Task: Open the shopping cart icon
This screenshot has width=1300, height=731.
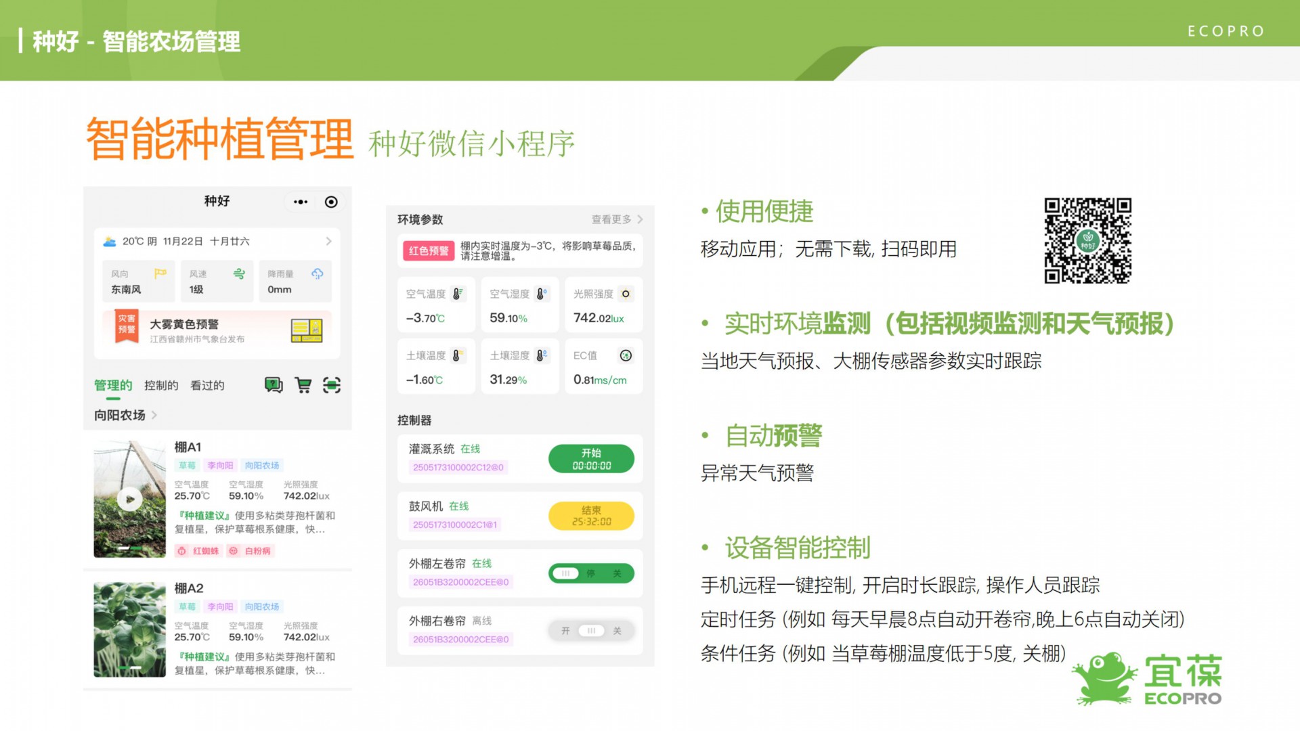Action: 303,385
